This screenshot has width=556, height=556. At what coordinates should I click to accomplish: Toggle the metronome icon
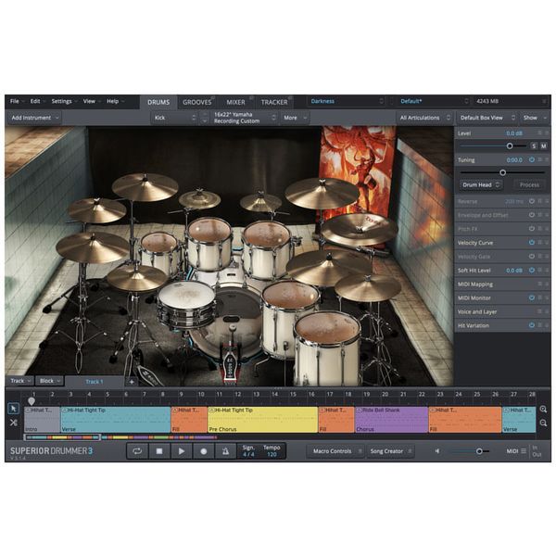tap(225, 451)
